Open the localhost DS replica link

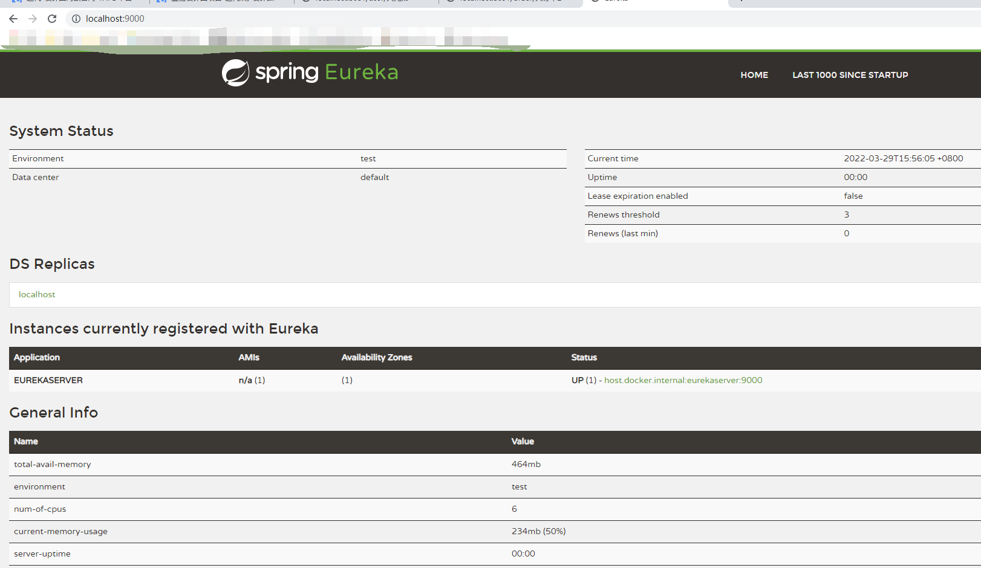(36, 294)
